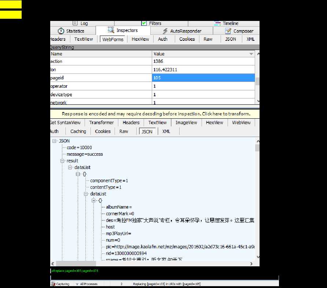Toggle the Filters checkmark icon
The image size is (327, 288).
click(x=144, y=23)
